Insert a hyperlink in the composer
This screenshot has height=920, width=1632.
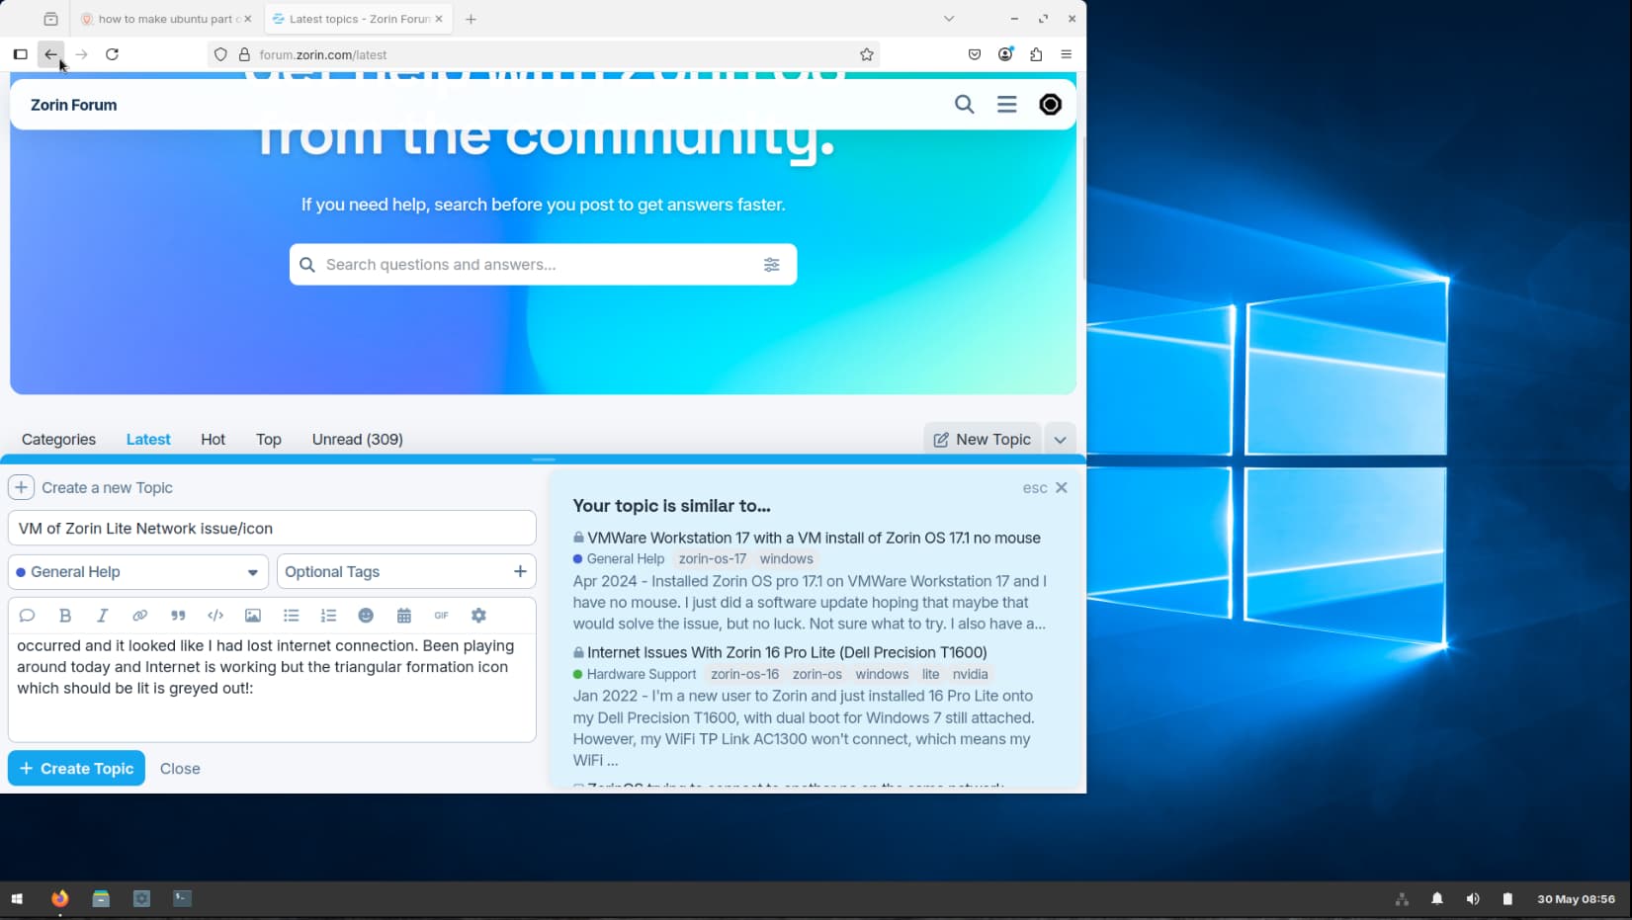140,616
